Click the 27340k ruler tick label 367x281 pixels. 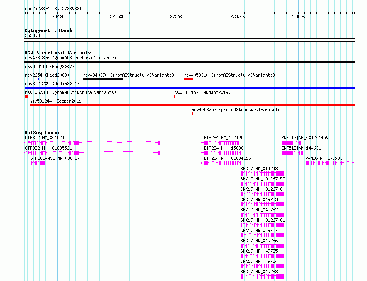(x=57, y=16)
